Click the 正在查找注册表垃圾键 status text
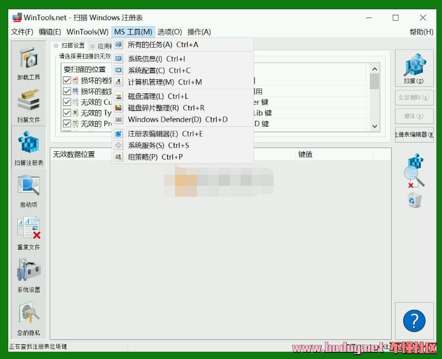442x359 pixels. (x=38, y=346)
